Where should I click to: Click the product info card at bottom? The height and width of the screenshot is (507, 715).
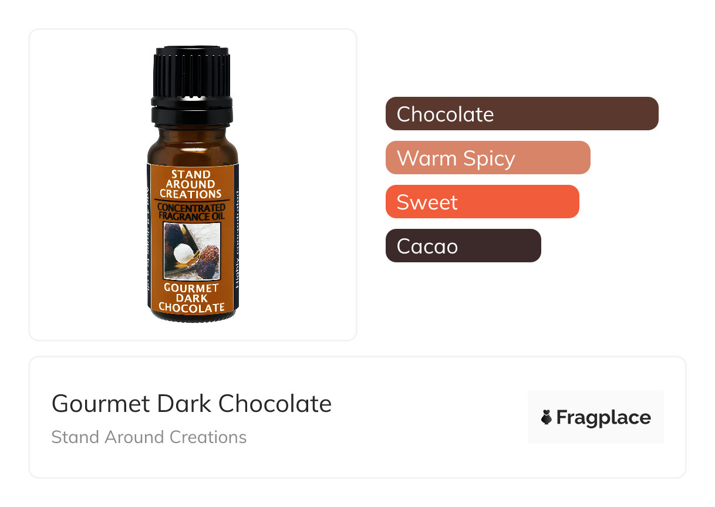357,417
